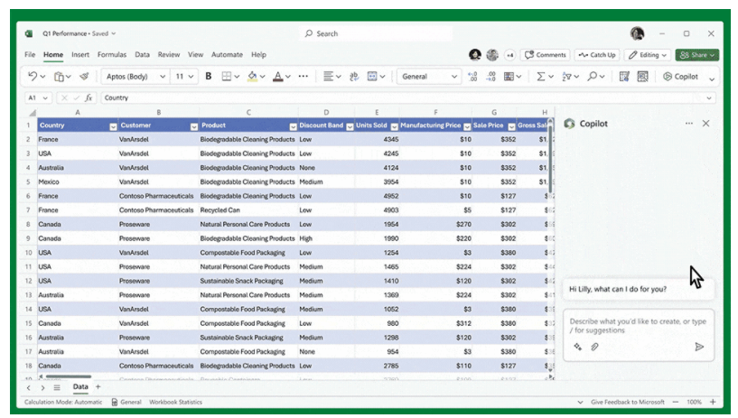Open the Discount Band filter dropdown
Screen dimensions: 738x418
[350, 126]
